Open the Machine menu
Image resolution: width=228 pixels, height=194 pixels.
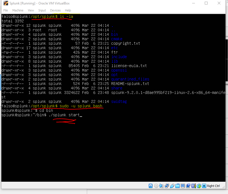click(18, 10)
